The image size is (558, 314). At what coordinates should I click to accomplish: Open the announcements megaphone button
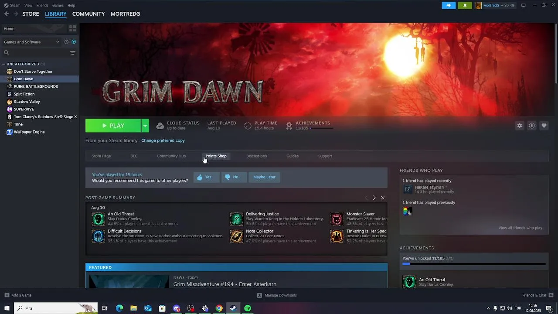(449, 5)
